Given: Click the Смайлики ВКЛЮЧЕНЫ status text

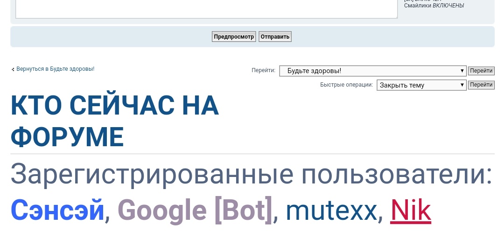Looking at the screenshot, I should pyautogui.click(x=434, y=6).
